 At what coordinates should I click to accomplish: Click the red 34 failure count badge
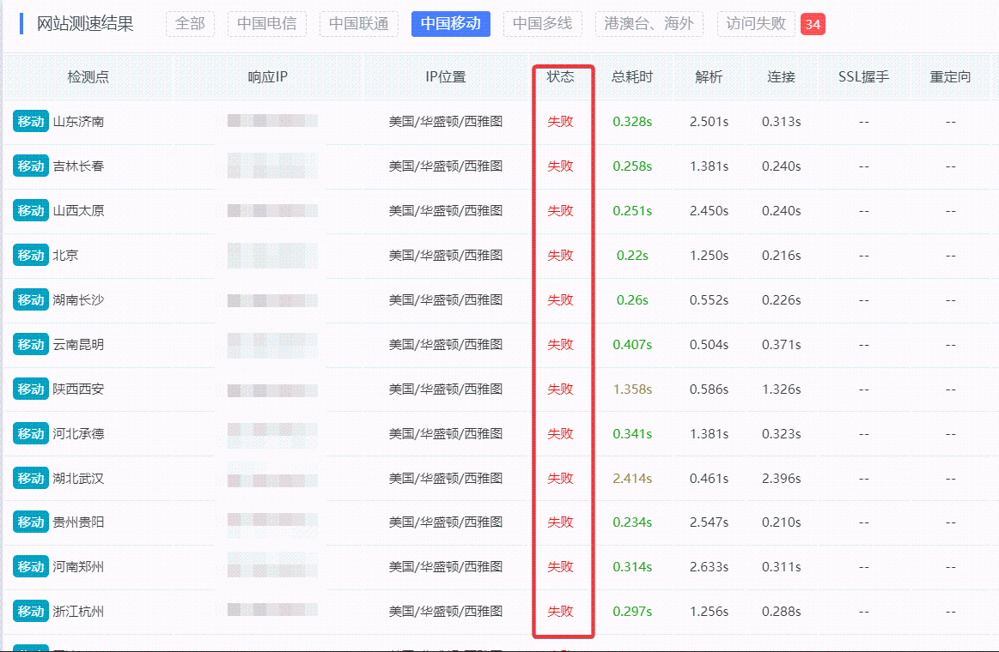tap(813, 25)
